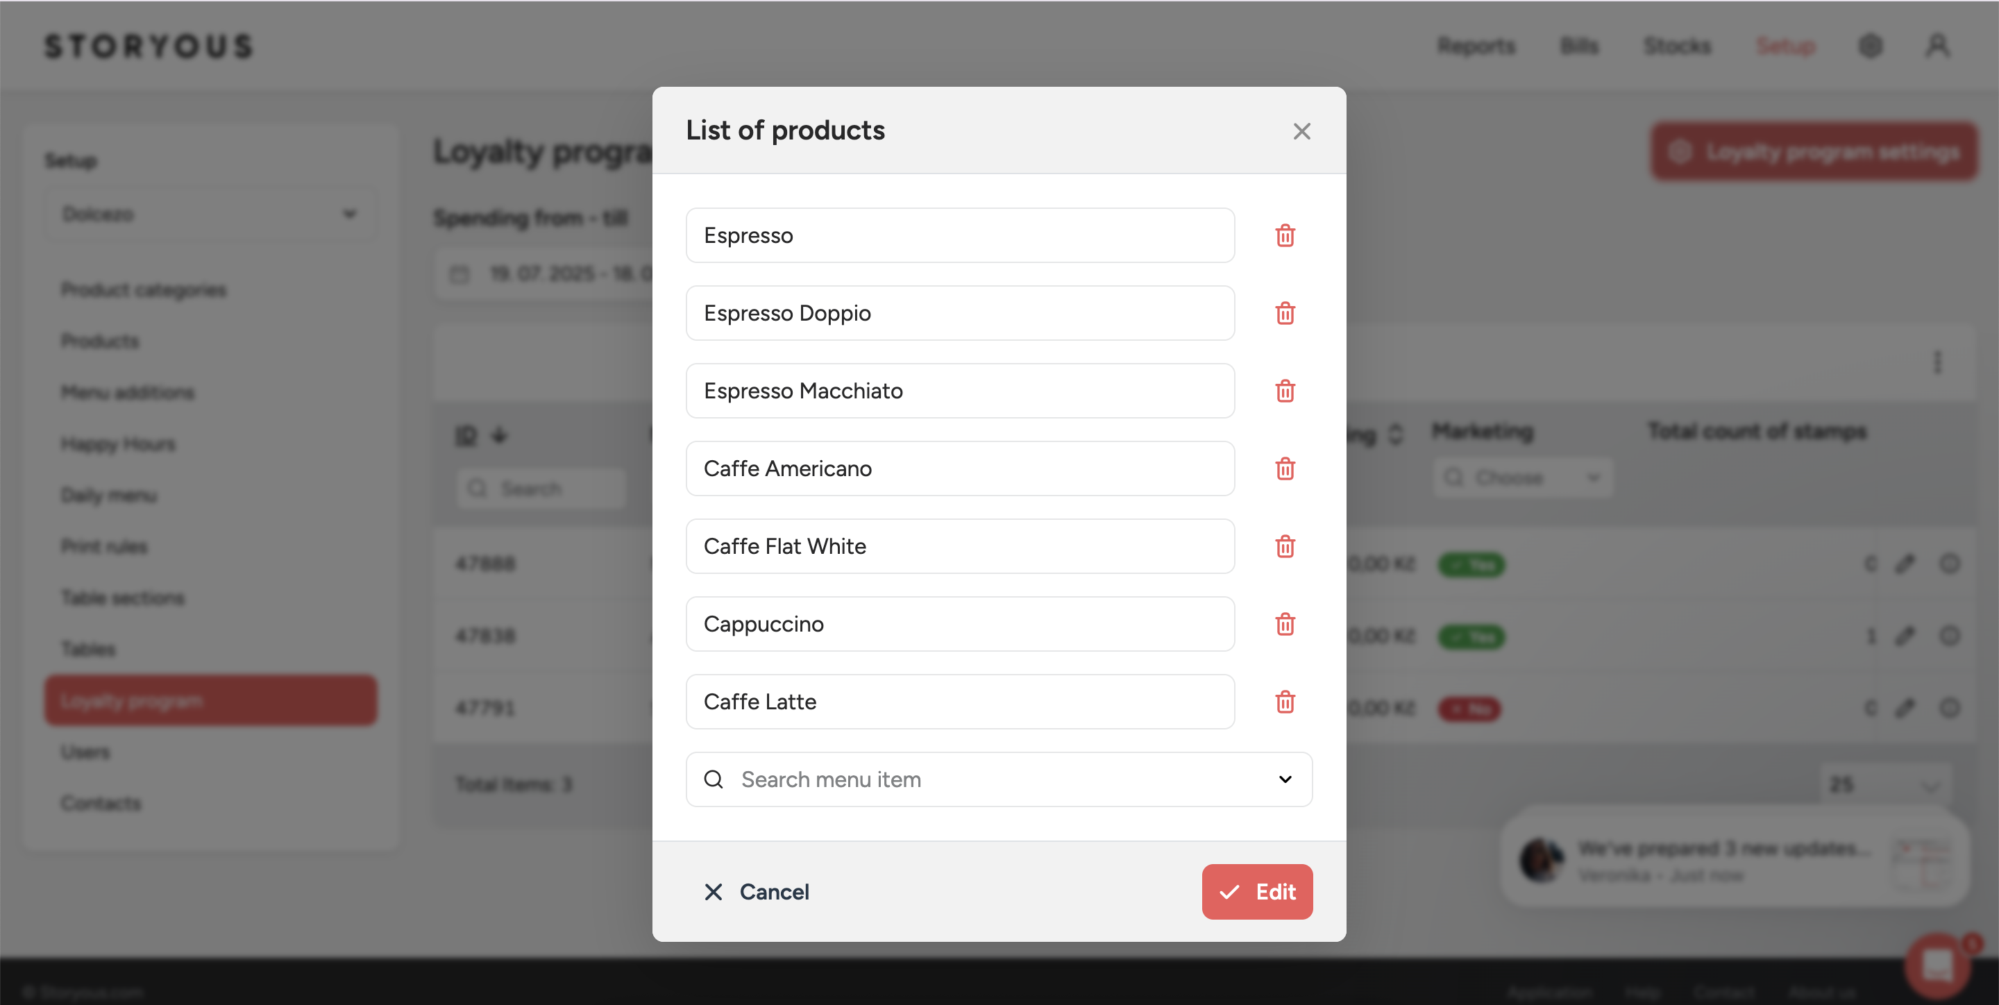This screenshot has width=1999, height=1005.
Task: Confirm changes with the Edit button
Action: click(1256, 892)
